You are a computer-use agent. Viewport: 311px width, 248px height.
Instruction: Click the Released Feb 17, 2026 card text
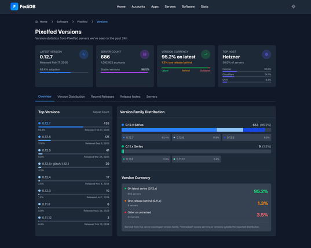coord(54,62)
